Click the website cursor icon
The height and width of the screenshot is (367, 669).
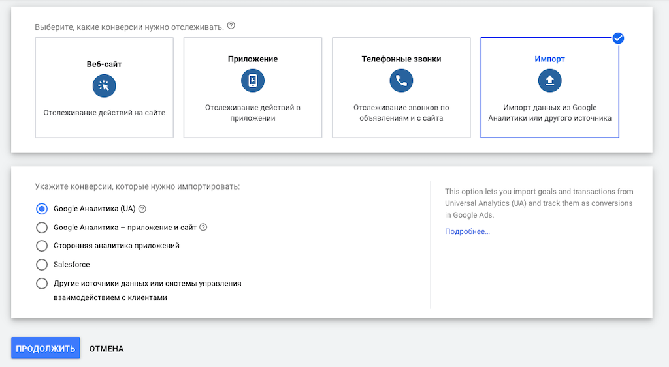point(104,86)
